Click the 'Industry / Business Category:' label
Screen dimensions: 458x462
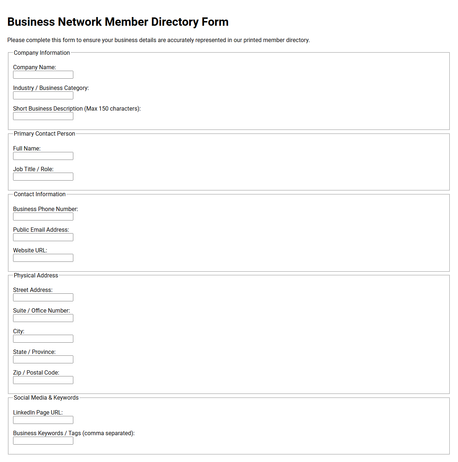51,88
